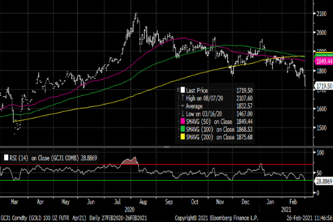333x222 pixels.
Task: Click the Nov month label on time axis
Action: coord(220,202)
